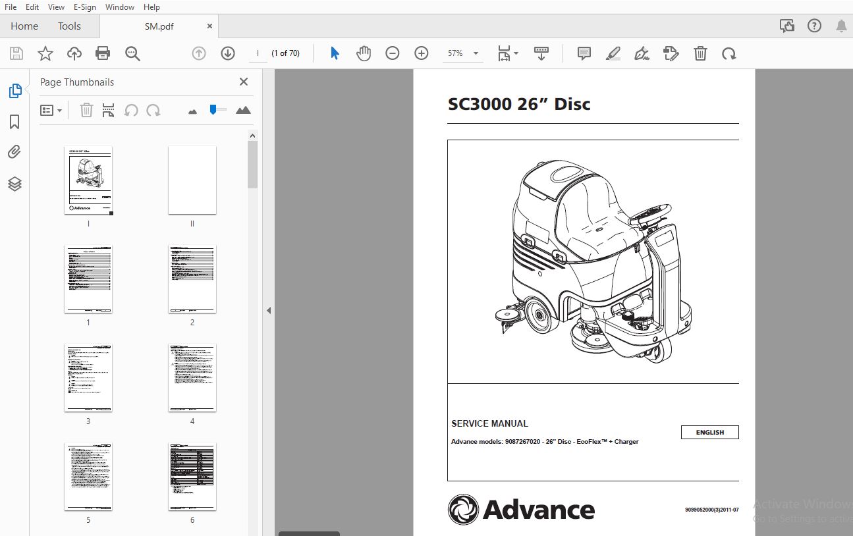Click the upload to cloud icon
Image resolution: width=853 pixels, height=536 pixels.
[x=74, y=53]
